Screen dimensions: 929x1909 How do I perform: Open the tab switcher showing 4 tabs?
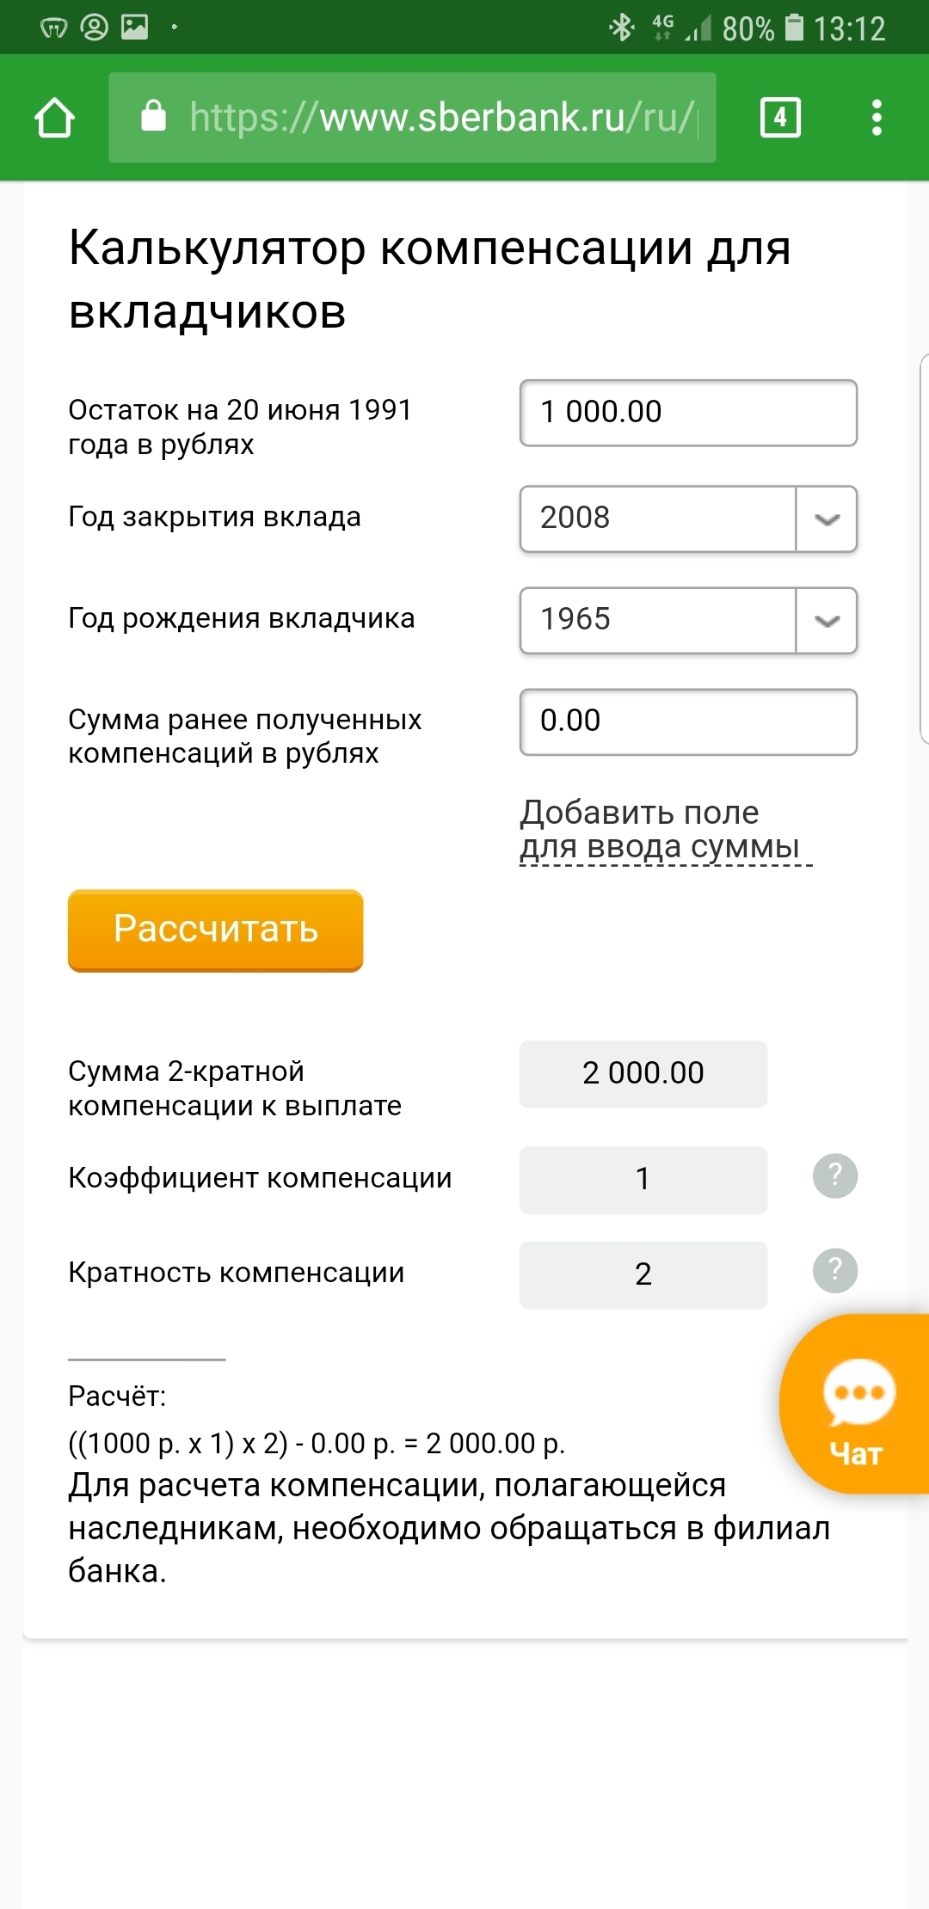click(780, 118)
